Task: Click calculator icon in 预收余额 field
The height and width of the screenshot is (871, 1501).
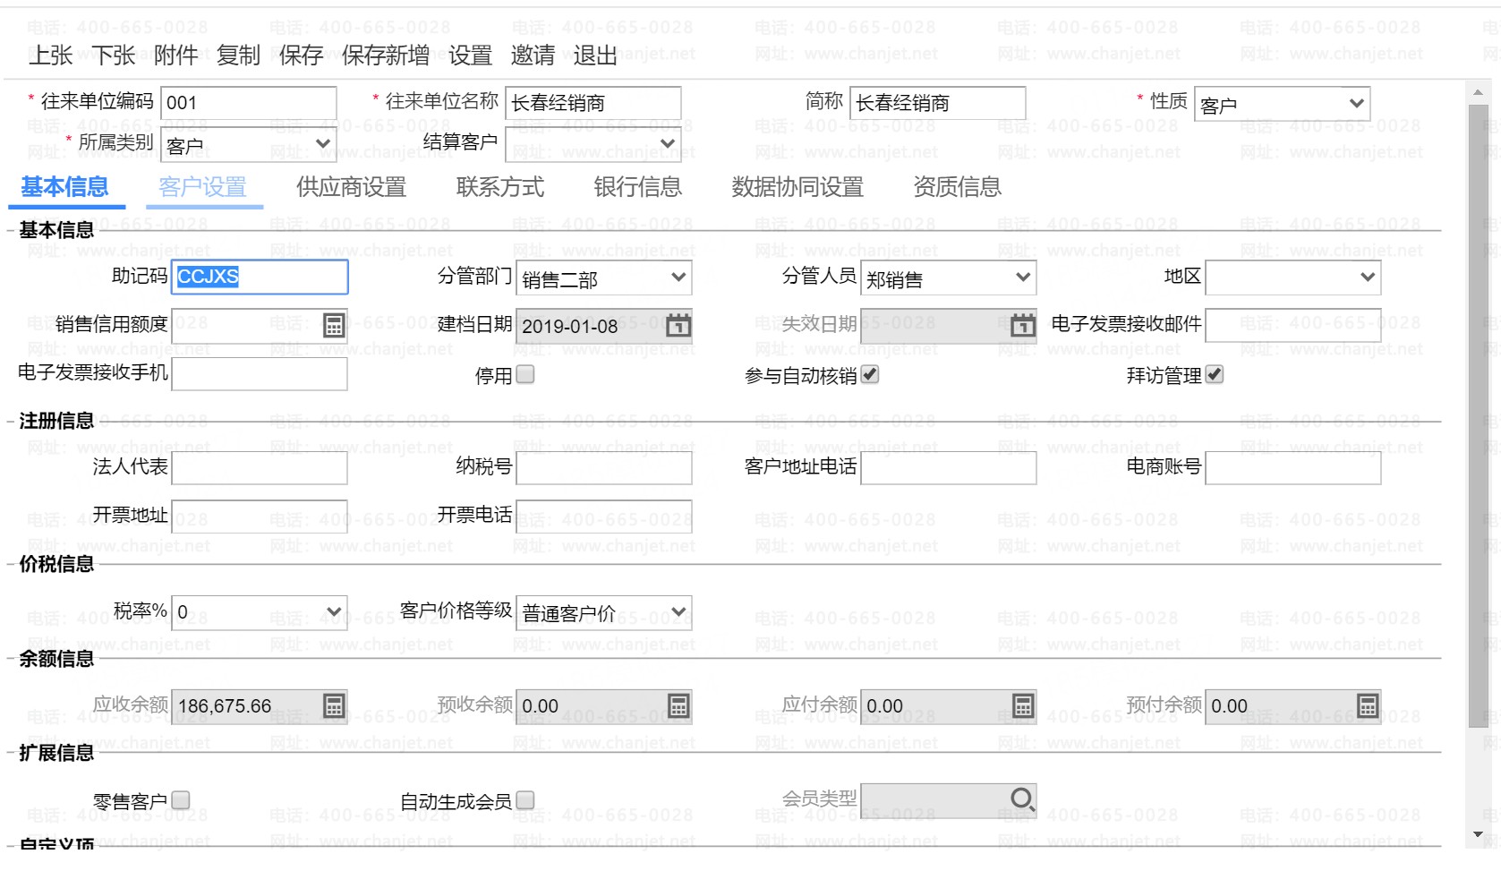Action: [678, 706]
